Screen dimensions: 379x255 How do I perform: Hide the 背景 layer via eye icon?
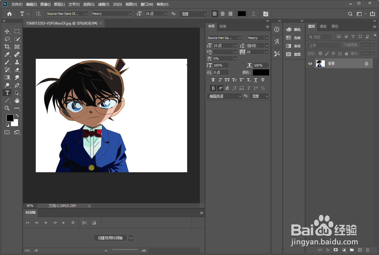pyautogui.click(x=310, y=64)
